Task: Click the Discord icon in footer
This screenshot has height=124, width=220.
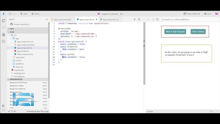Action: coord(15,111)
